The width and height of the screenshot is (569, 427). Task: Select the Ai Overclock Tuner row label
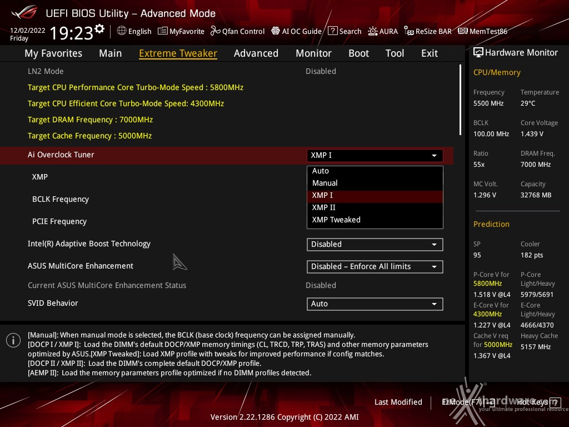[61, 155]
